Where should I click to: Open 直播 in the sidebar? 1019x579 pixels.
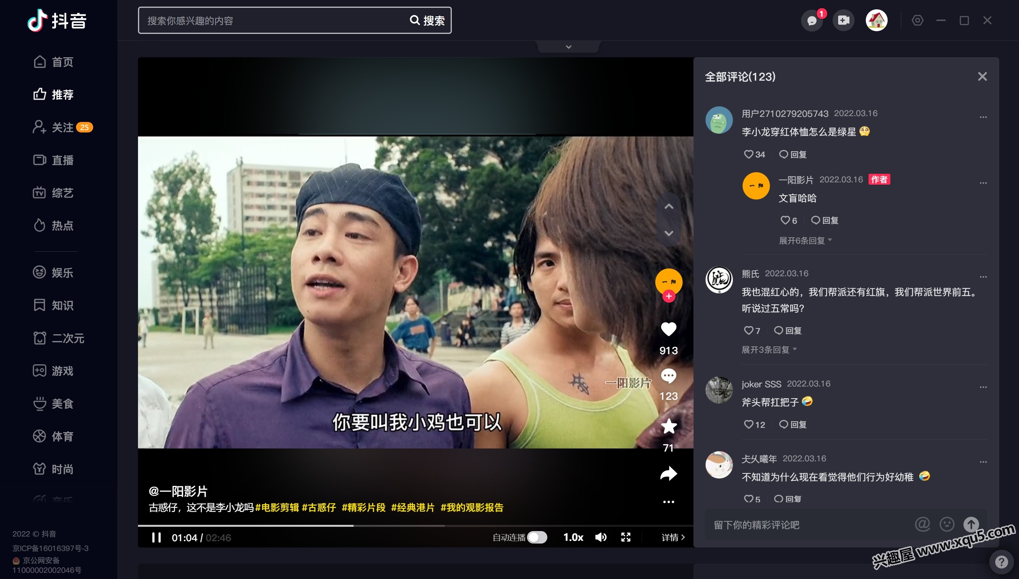(53, 160)
